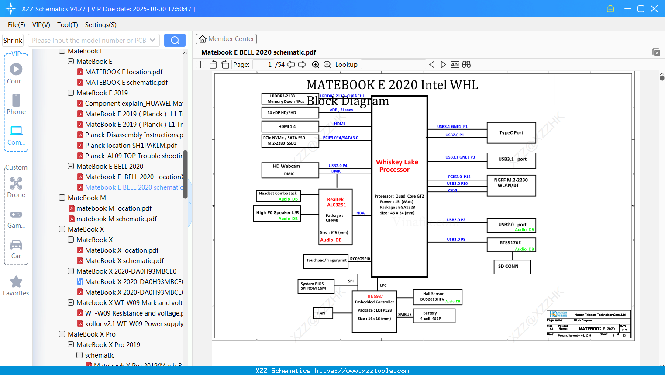The width and height of the screenshot is (665, 375).
Task: Go to the previous page with left arrow
Action: click(291, 65)
